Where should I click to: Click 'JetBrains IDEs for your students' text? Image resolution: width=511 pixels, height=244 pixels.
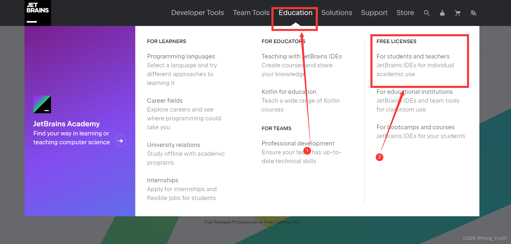421,136
